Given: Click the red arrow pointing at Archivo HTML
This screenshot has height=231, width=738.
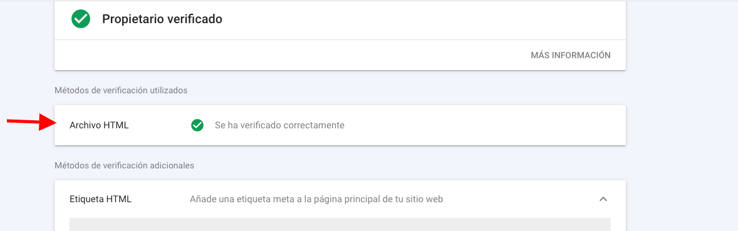Looking at the screenshot, I should coord(31,122).
